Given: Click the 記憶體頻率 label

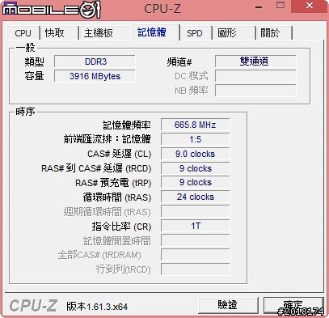Looking at the screenshot, I should coord(127,125).
